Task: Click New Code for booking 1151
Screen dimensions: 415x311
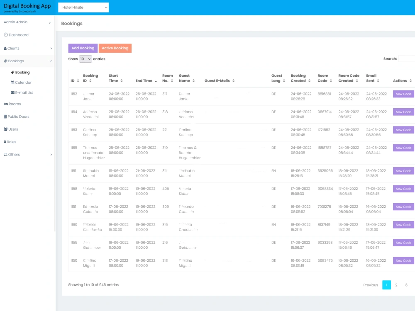Action: tap(403, 207)
